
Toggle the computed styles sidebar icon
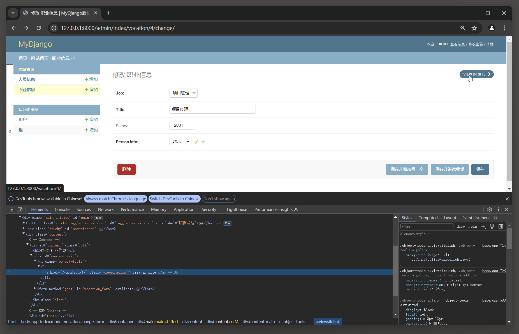click(501, 227)
